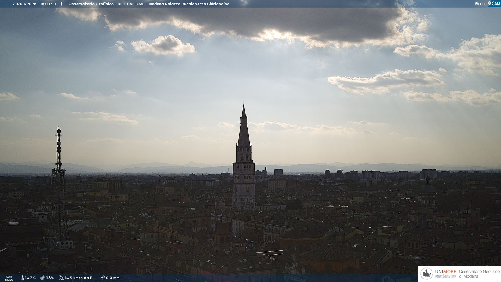This screenshot has width=501, height=282.
Task: Click the 14.5 km/h da E wind reading
Action: [79, 278]
